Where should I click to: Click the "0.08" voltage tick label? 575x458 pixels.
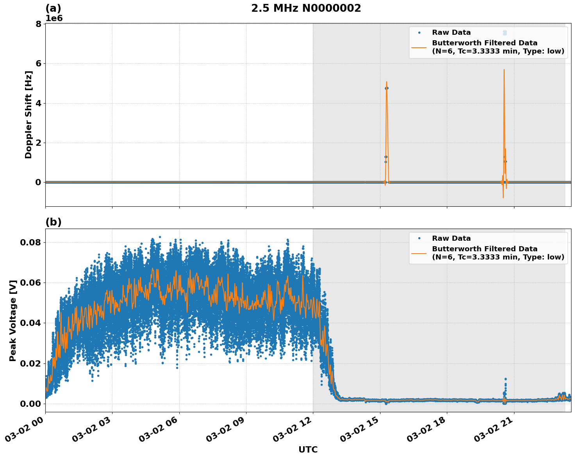[x=30, y=242]
